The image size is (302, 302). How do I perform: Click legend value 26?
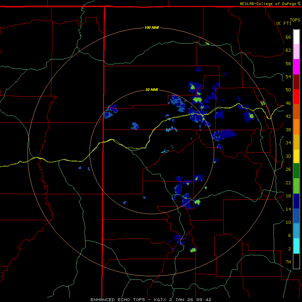pyautogui.click(x=288, y=169)
